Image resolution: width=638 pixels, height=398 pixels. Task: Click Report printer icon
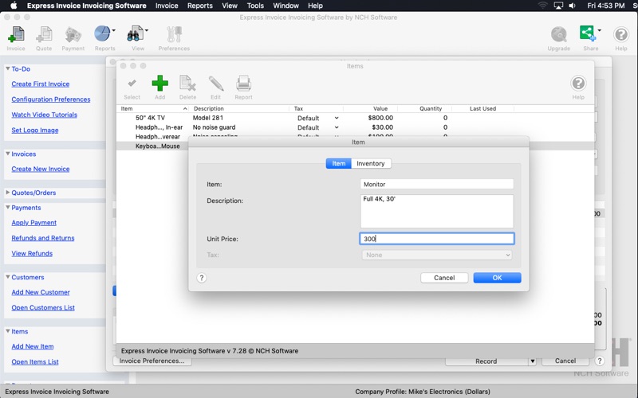[x=243, y=84]
